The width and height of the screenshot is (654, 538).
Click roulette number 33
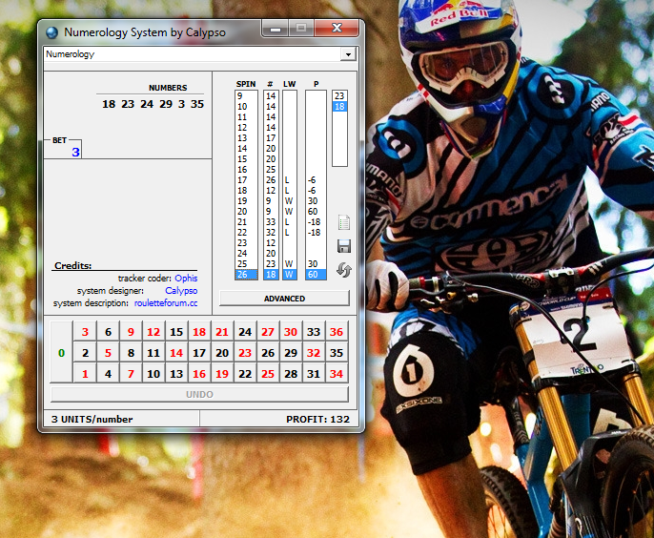pos(314,332)
